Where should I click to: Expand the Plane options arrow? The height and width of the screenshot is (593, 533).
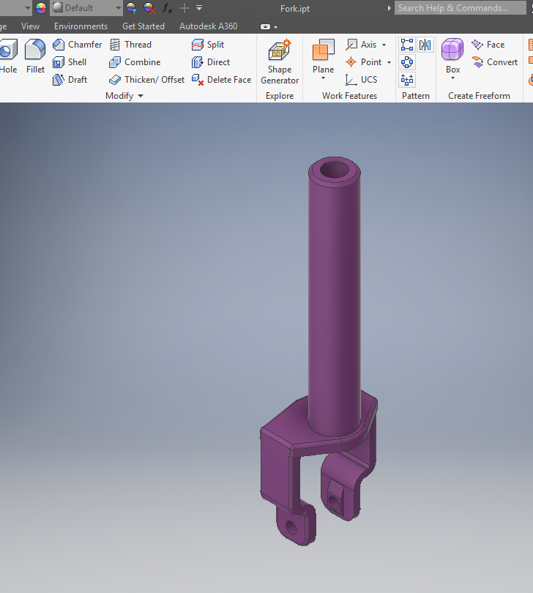(323, 78)
